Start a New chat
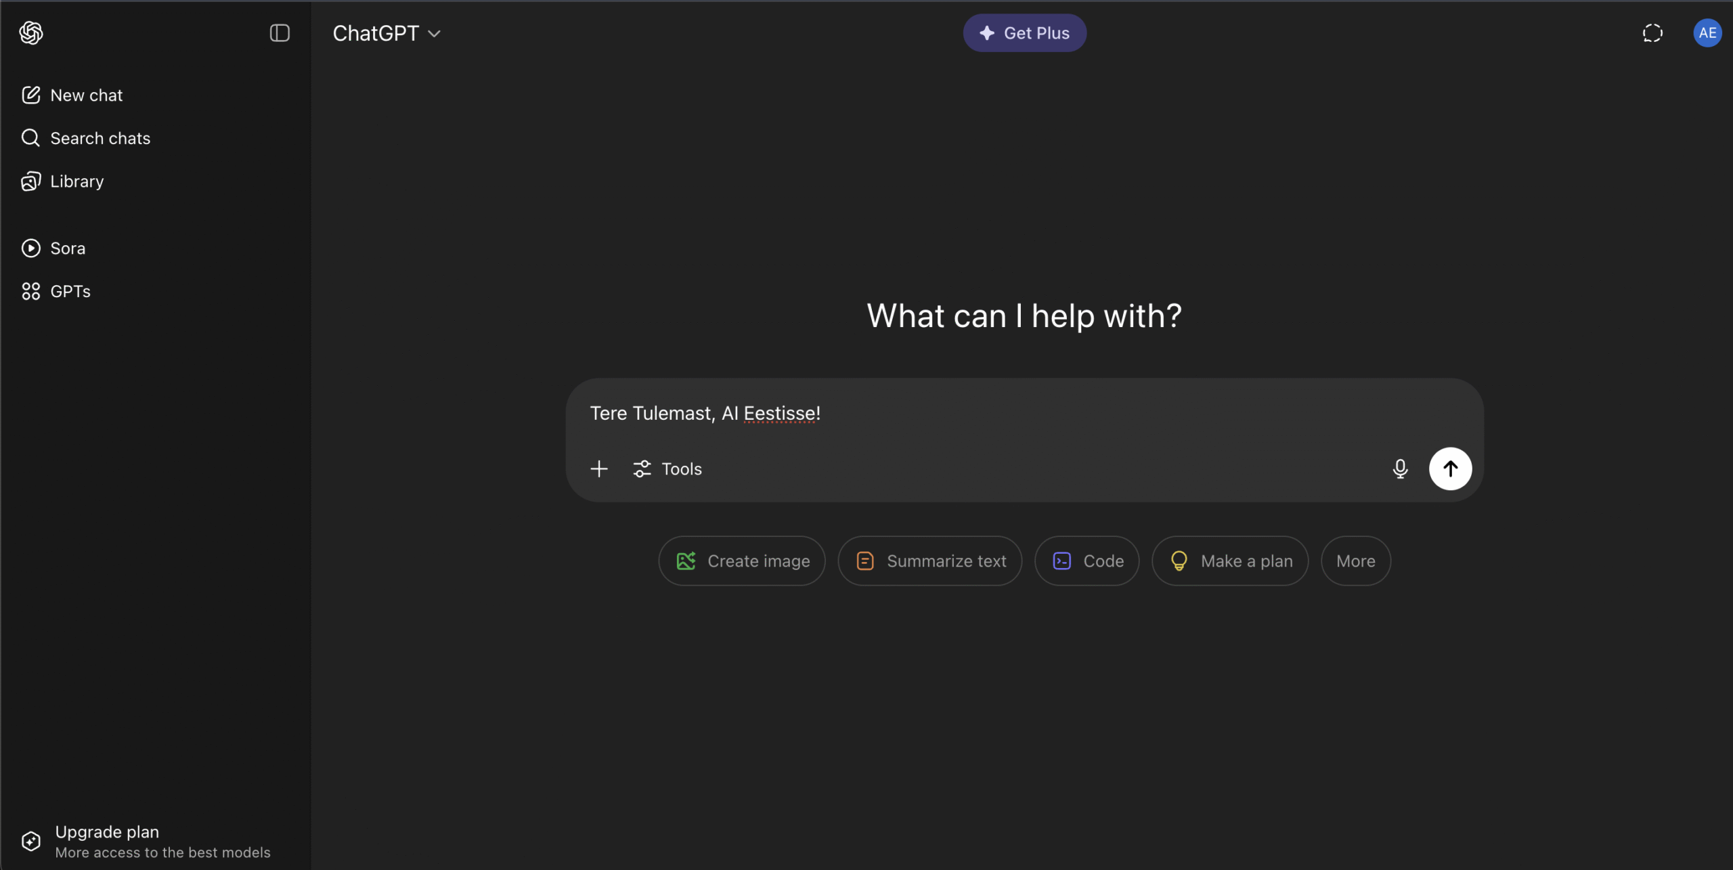The height and width of the screenshot is (870, 1733). pos(72,95)
